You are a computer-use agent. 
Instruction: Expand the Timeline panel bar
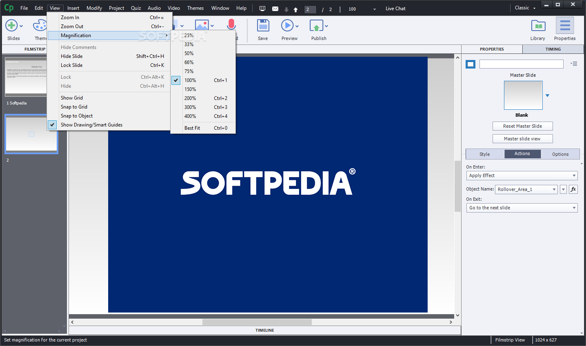point(265,330)
